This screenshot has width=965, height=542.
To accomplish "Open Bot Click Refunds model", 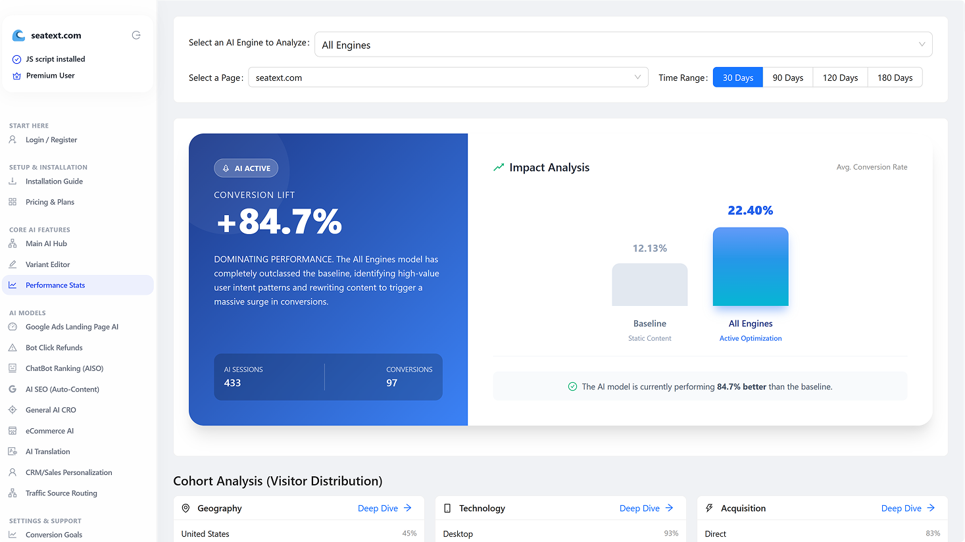I will coord(78,347).
